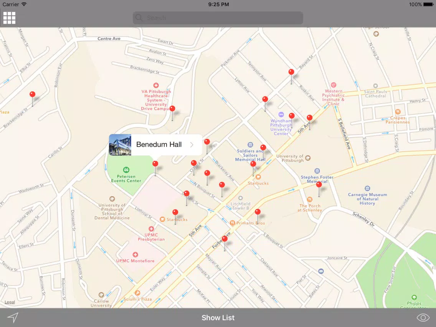Toggle the eye visibility icon
This screenshot has height=327, width=436.
point(423,317)
